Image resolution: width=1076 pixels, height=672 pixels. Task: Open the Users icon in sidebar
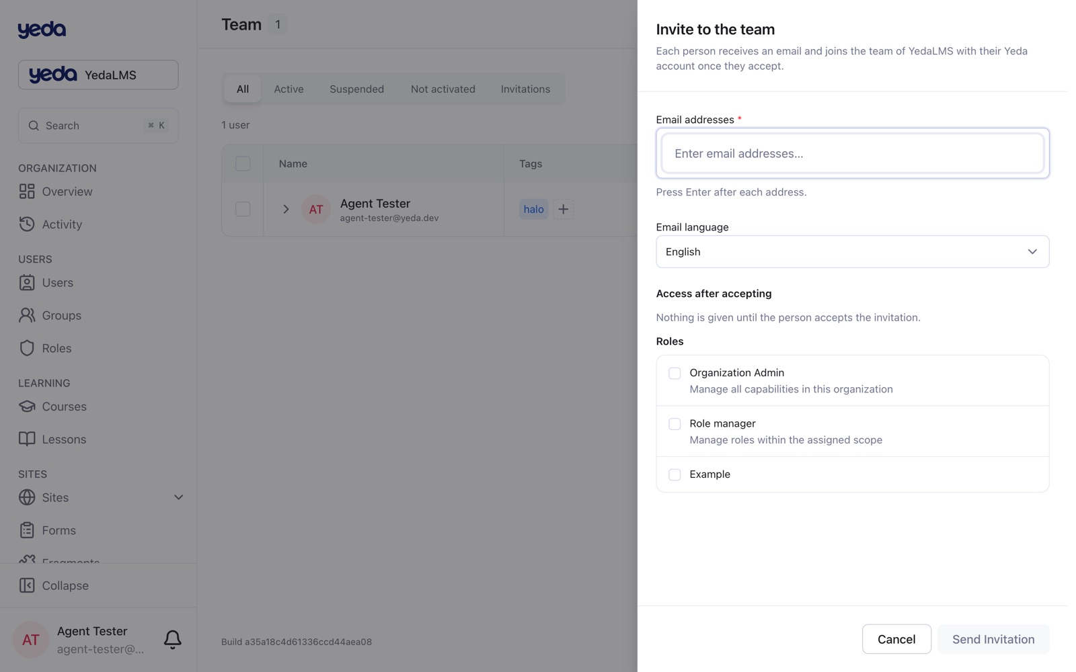[x=27, y=283]
